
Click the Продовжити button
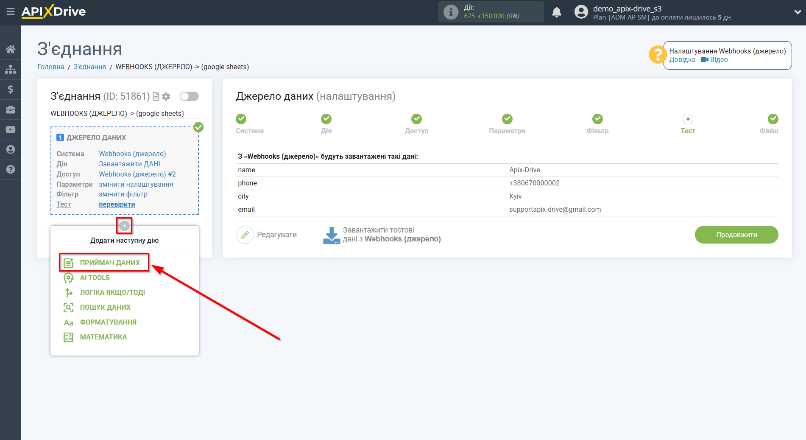click(736, 235)
